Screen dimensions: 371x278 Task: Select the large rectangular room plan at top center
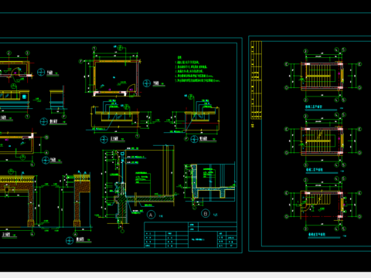pos(117,76)
